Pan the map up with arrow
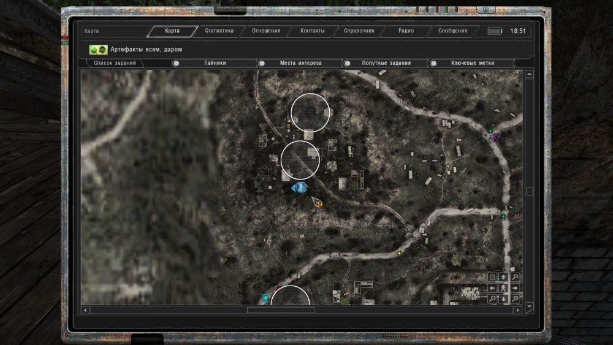 (x=503, y=277)
